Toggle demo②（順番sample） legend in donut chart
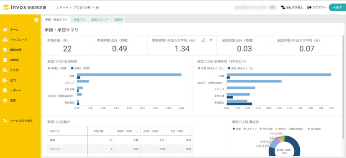Image resolution: width=346 pixels, height=158 pixels. click(x=289, y=129)
